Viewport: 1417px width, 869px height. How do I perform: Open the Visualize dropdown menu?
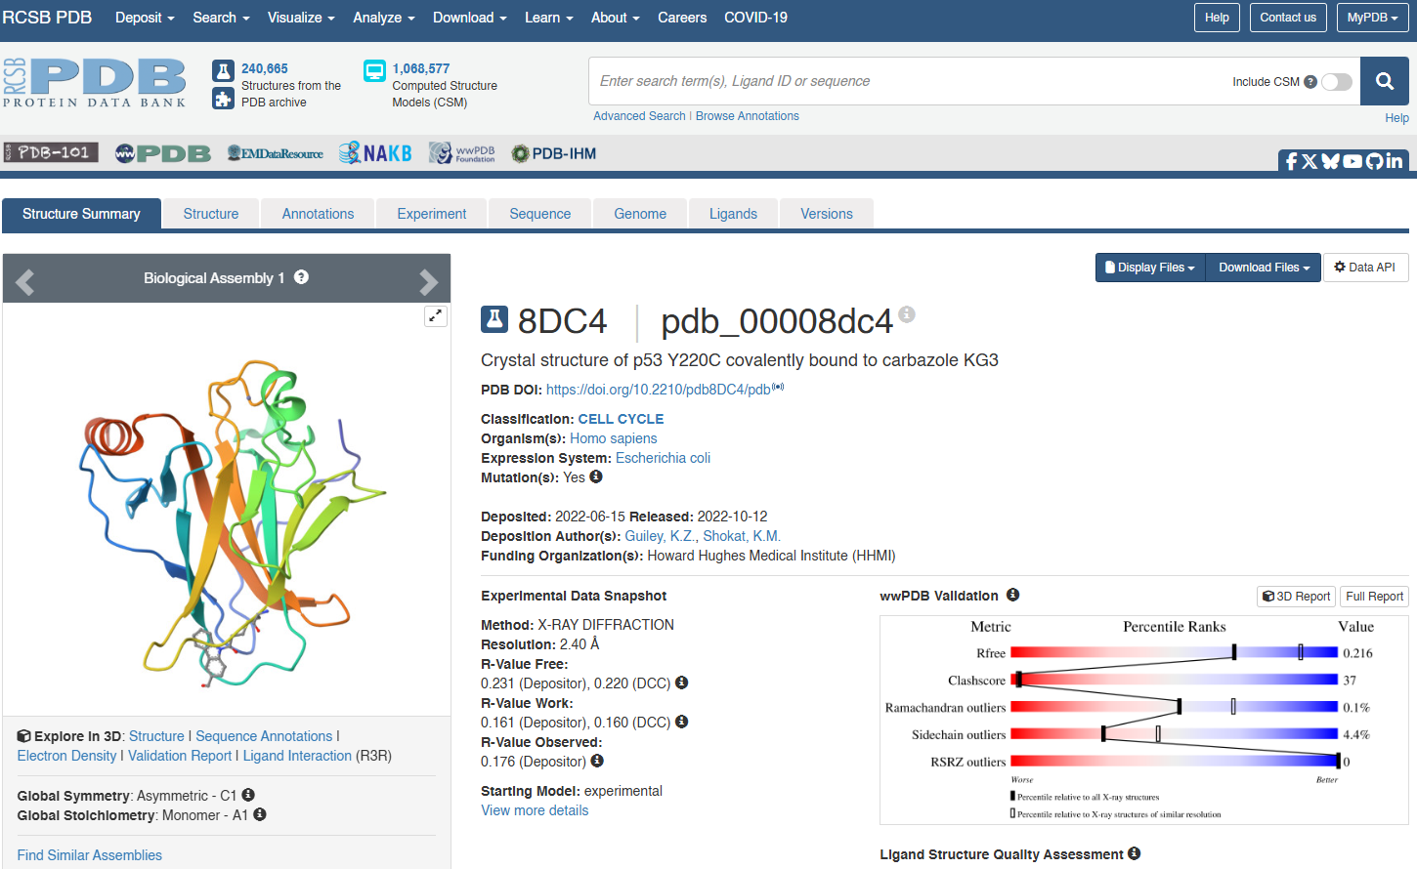tap(301, 18)
